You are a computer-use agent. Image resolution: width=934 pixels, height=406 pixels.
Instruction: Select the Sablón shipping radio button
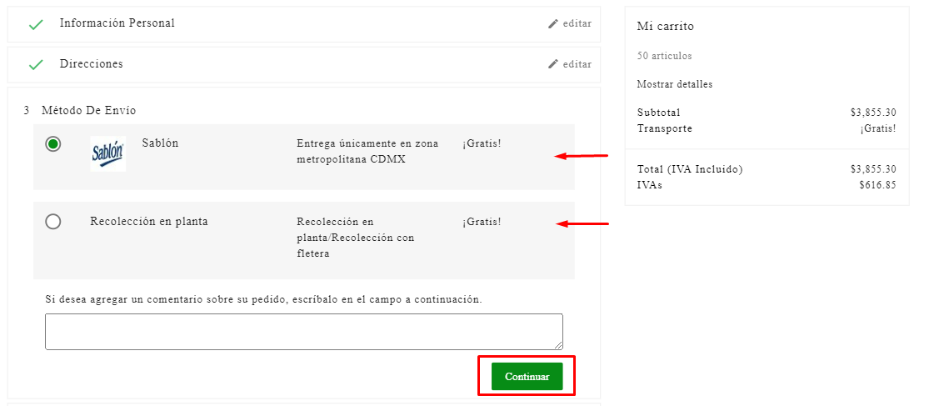point(53,144)
